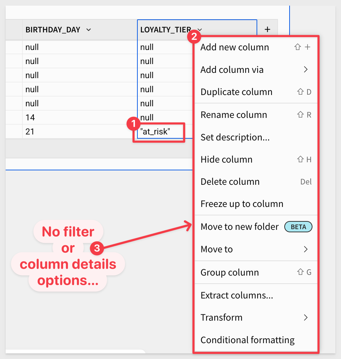This screenshot has height=359, width=341.
Task: Open Extract columns... option
Action: tap(256, 295)
